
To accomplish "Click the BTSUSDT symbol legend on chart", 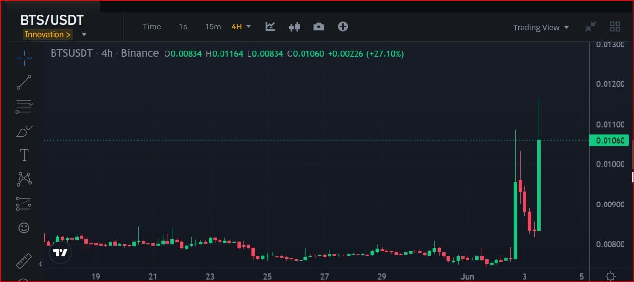I will [72, 53].
